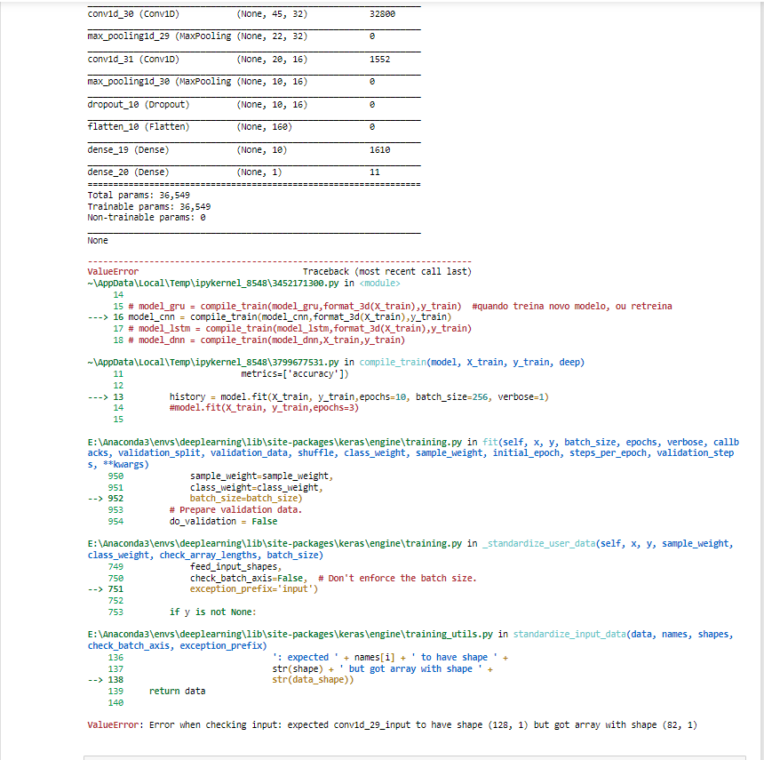Image resolution: width=764 pixels, height=760 pixels.
Task: Click the '# Prepare validation data.' comment
Action: pyautogui.click(x=235, y=510)
